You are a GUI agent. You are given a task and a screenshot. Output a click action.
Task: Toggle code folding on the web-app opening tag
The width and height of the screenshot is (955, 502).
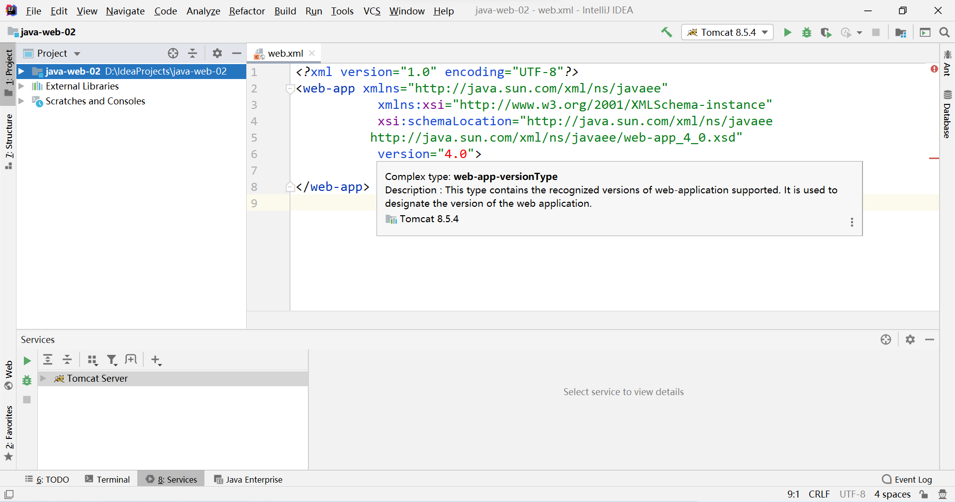coord(290,88)
